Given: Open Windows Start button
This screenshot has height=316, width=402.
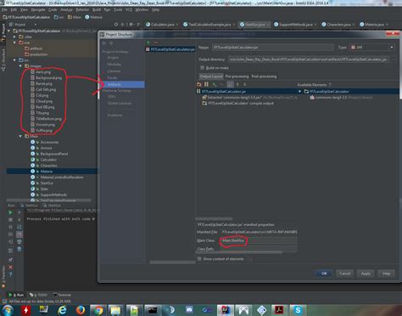Looking at the screenshot, I should [x=8, y=310].
